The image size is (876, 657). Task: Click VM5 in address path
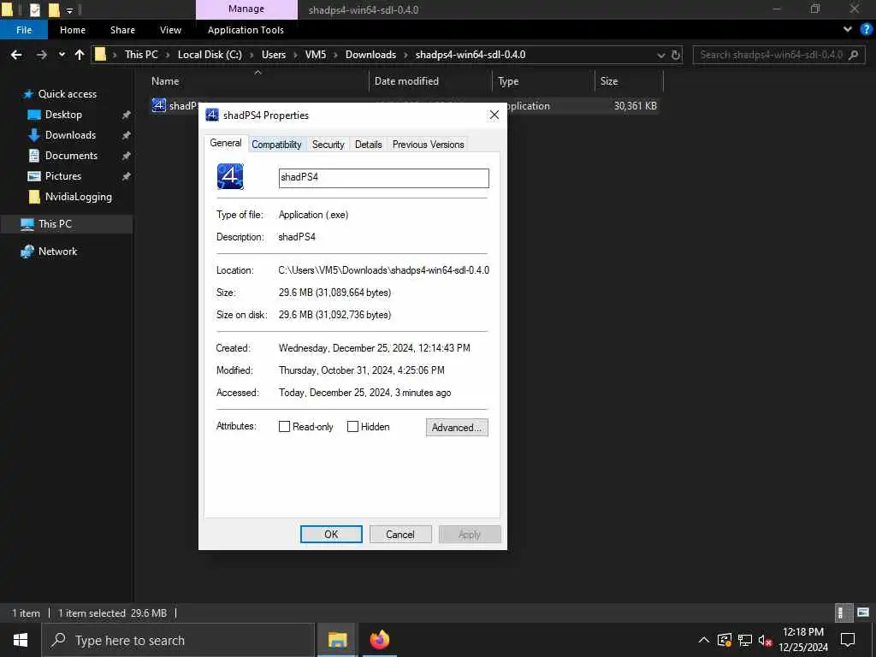315,55
